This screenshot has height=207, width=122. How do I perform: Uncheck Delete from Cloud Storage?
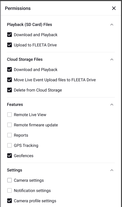(10, 90)
